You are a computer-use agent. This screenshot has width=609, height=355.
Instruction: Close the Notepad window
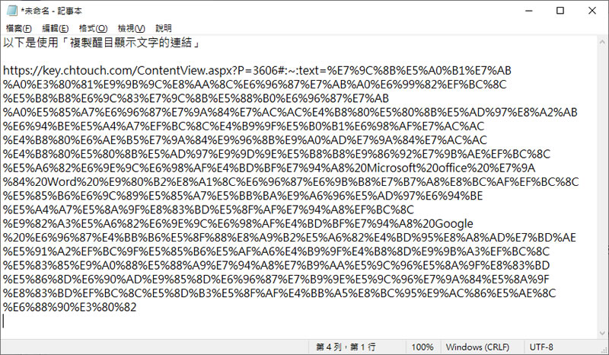[x=592, y=11]
